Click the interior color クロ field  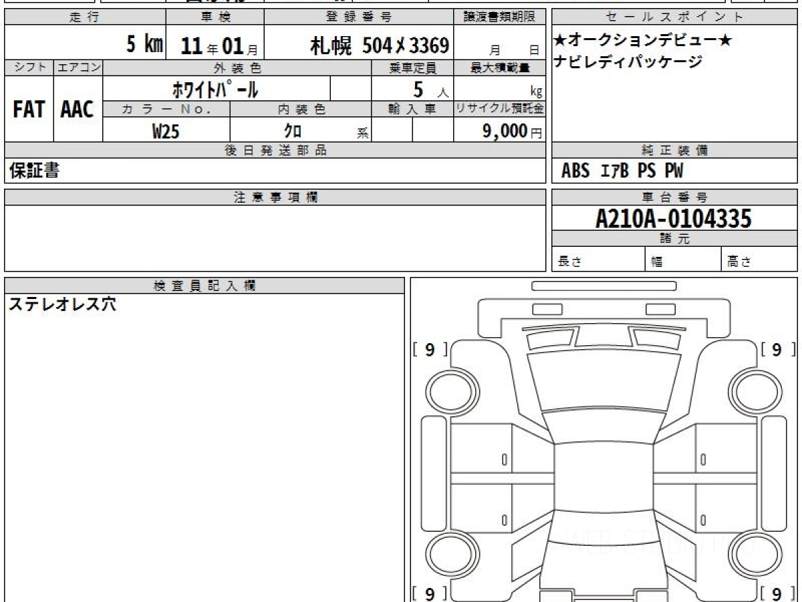pos(293,131)
